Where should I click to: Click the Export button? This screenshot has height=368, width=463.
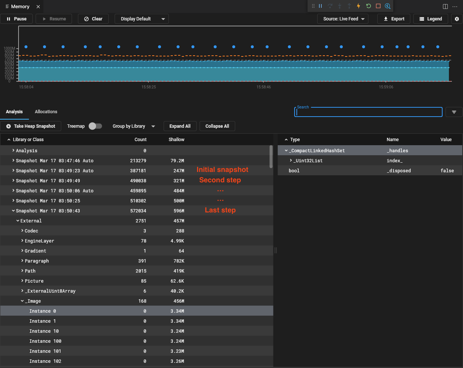point(394,19)
